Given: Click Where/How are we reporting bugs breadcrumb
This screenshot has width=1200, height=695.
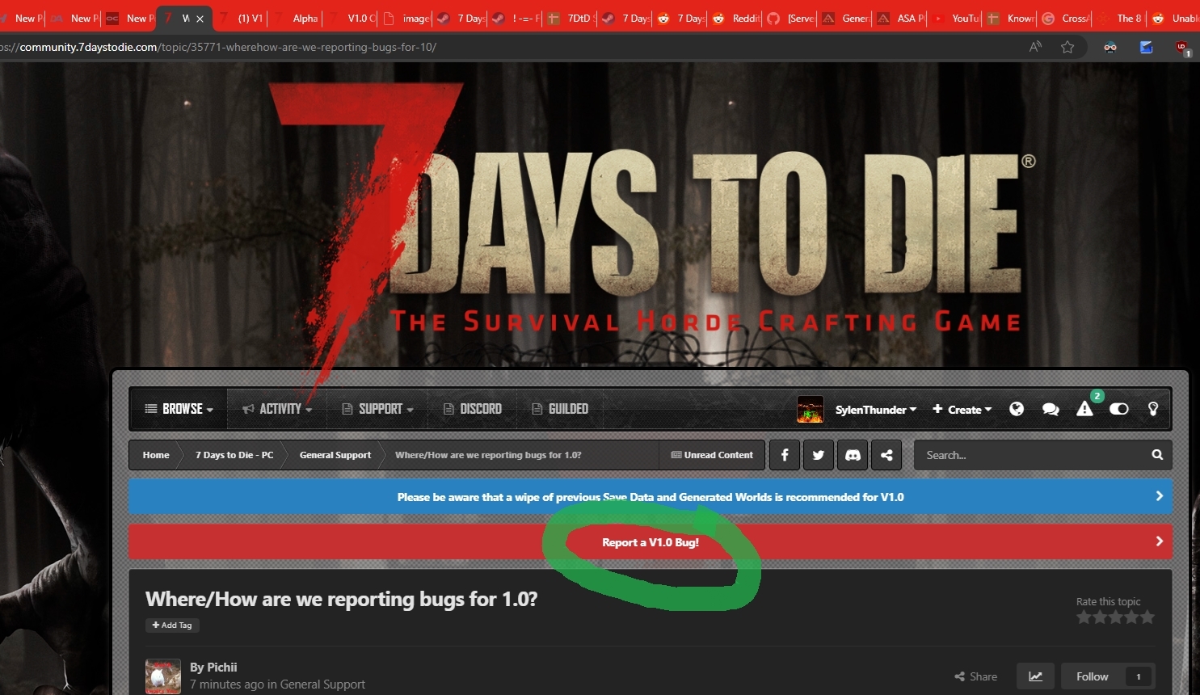Looking at the screenshot, I should pyautogui.click(x=488, y=455).
